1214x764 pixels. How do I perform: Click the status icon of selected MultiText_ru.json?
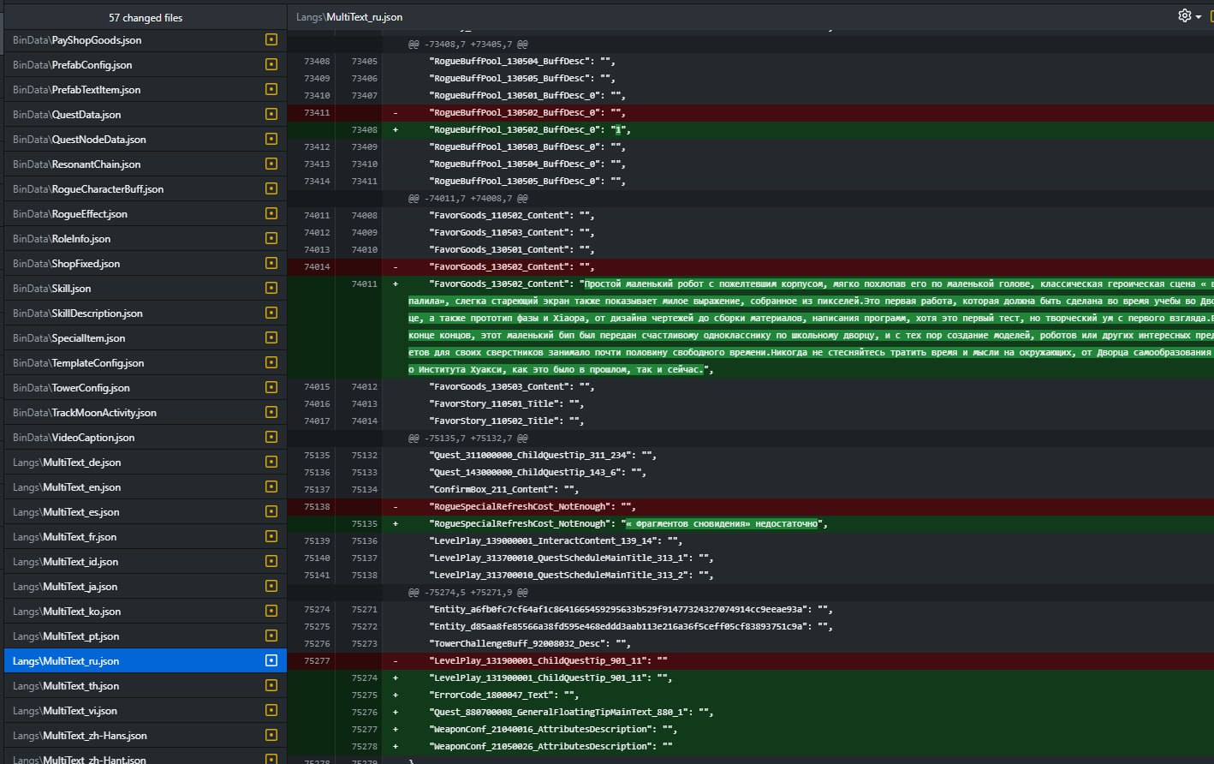coord(271,661)
